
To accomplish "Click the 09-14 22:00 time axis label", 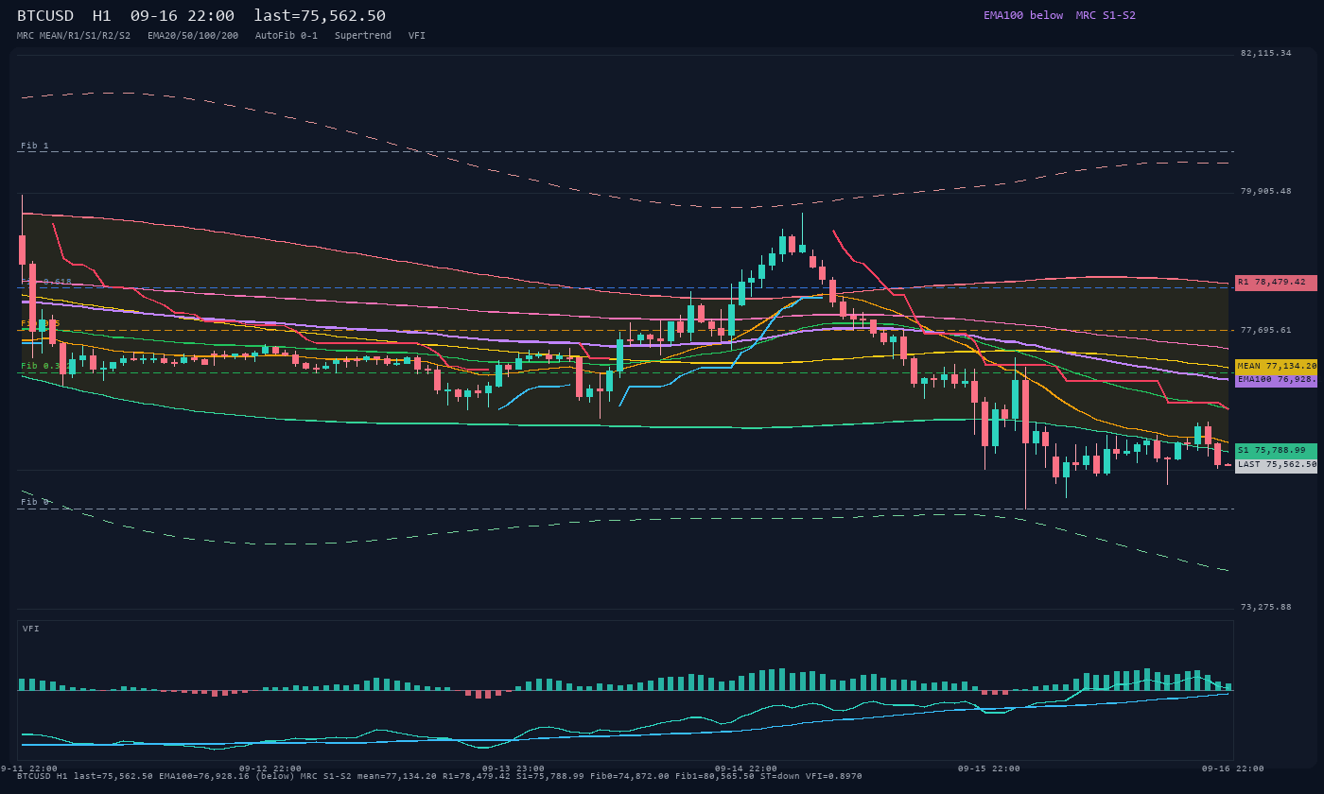I will [x=746, y=768].
